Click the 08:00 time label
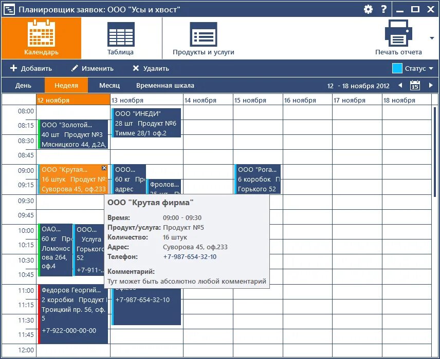Viewport: 440px width, 359px height. point(26,111)
